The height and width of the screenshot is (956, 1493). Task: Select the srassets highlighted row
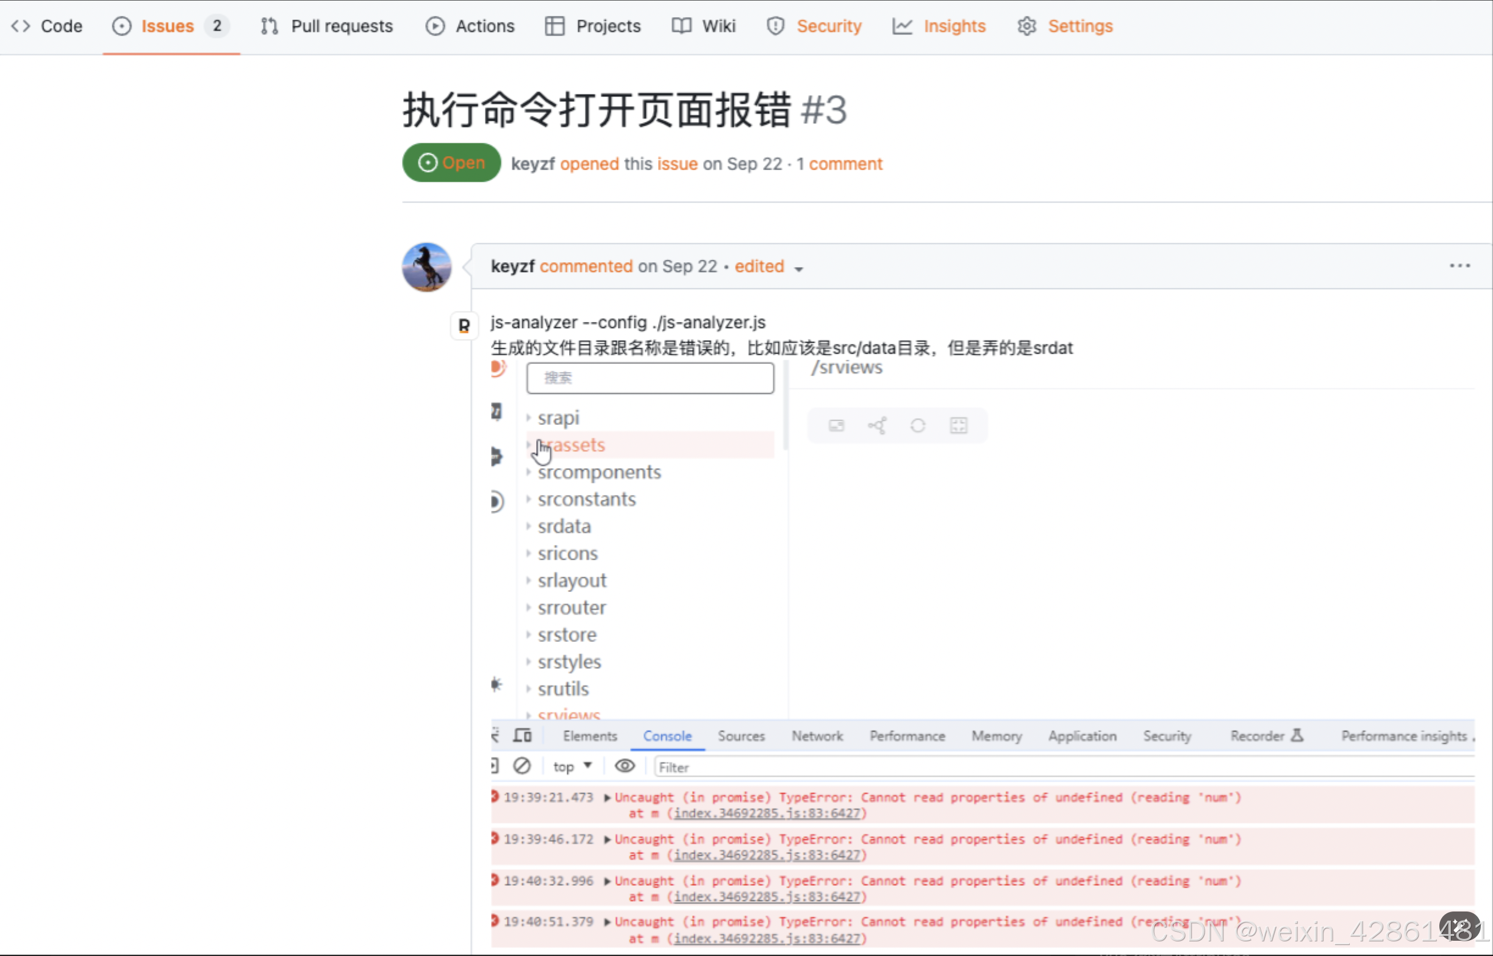tap(650, 445)
